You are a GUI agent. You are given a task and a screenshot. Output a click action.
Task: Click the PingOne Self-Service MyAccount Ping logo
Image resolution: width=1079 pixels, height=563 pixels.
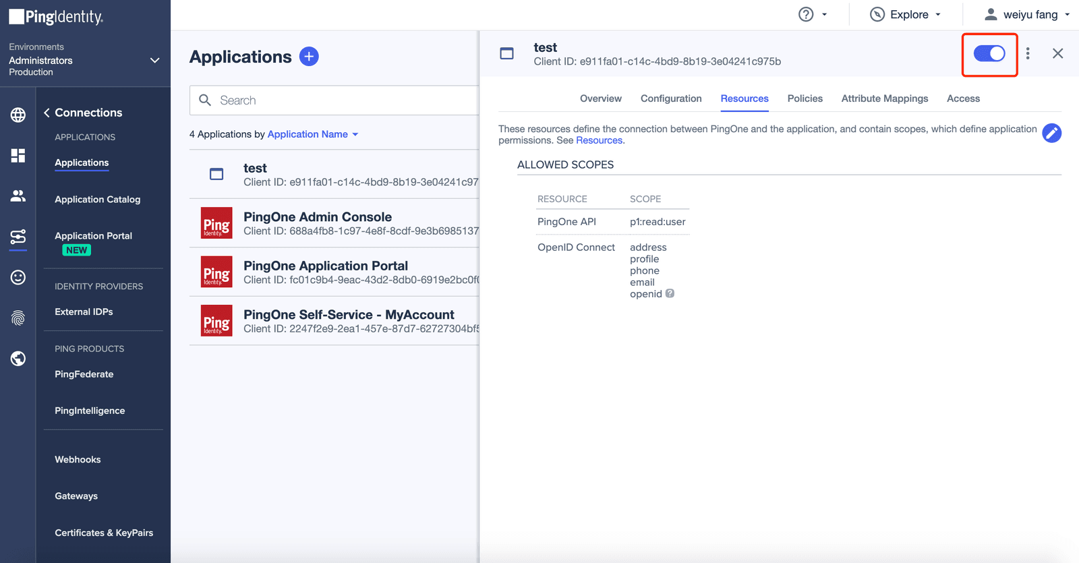216,320
